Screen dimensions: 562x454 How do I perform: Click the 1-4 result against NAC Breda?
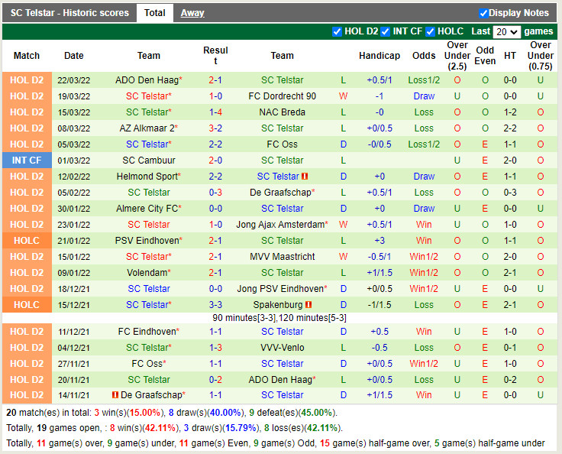(x=215, y=112)
